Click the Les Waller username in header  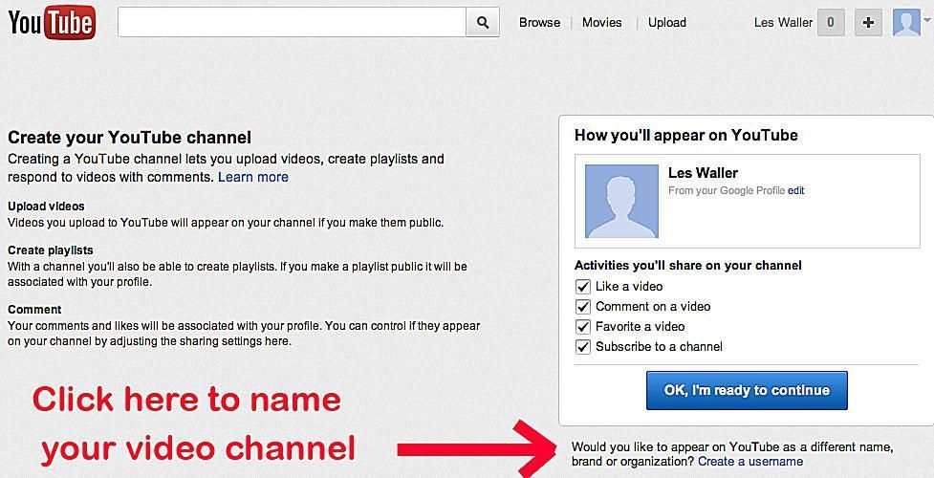(x=783, y=23)
